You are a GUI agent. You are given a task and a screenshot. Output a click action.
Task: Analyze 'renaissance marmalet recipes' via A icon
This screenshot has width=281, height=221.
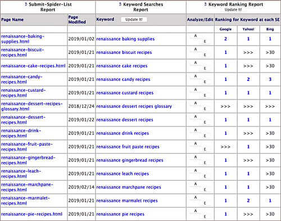click(x=196, y=197)
